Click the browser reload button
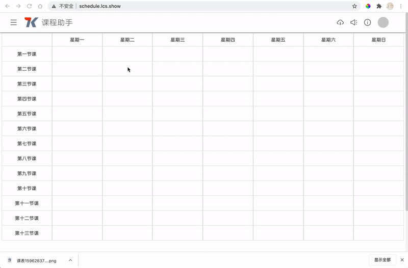 pos(29,6)
